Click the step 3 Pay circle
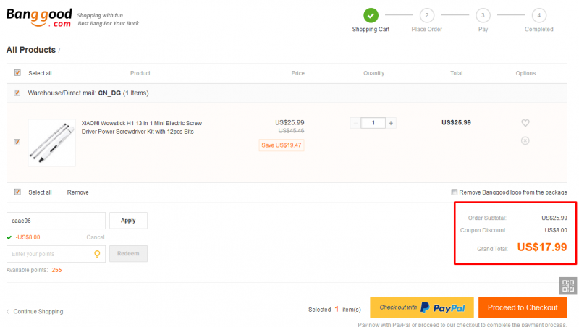Image resolution: width=579 pixels, height=327 pixels. (x=483, y=15)
